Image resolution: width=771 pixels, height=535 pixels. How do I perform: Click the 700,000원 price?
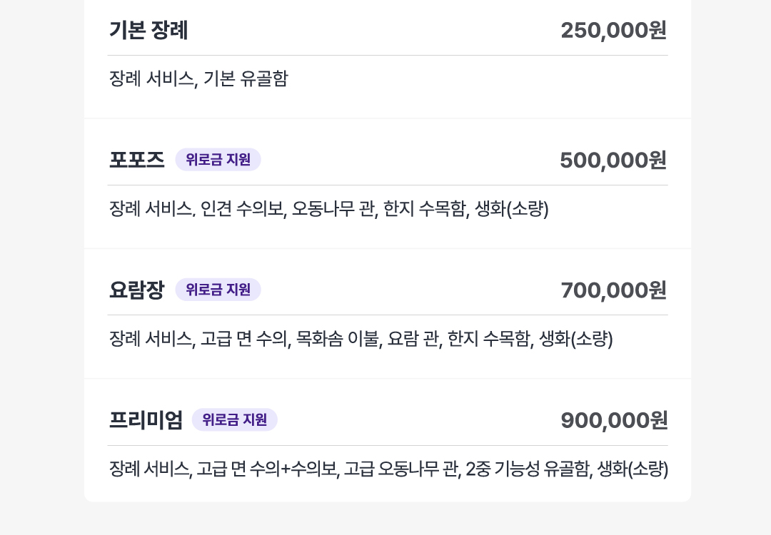pos(614,290)
